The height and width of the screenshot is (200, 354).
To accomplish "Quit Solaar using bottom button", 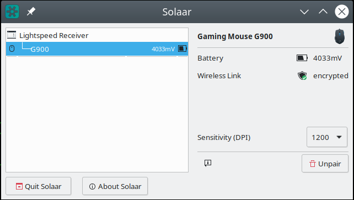I will tap(39, 186).
